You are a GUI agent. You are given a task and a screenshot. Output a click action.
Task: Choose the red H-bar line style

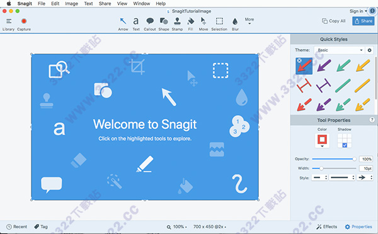pyautogui.click(x=304, y=86)
